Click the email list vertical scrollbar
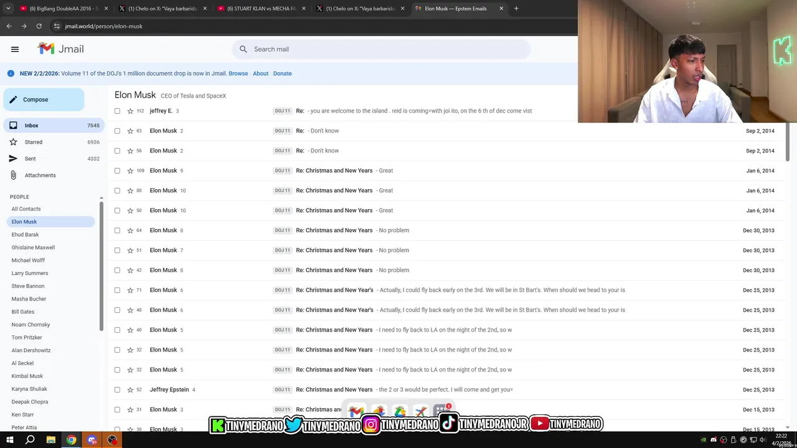 click(x=788, y=142)
